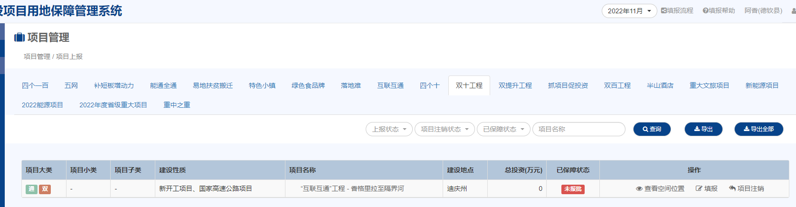796x207 pixels.
Task: Click the red 未报批 status badge
Action: tap(573, 189)
